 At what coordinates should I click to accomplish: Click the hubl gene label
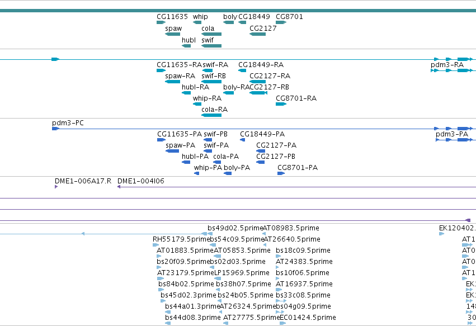coord(188,40)
